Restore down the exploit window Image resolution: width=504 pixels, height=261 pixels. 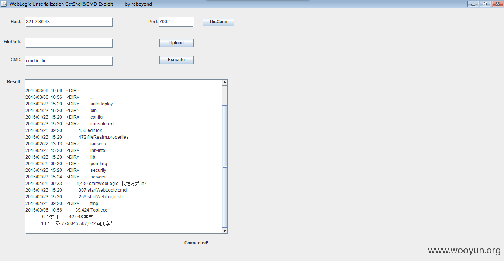(485, 4)
